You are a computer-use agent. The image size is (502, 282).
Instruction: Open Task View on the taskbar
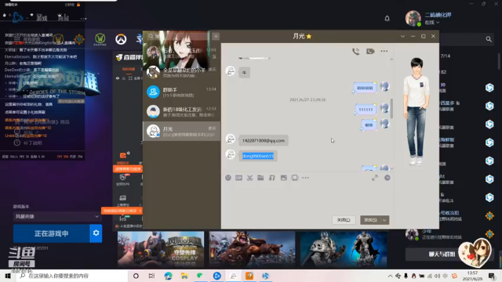151,276
